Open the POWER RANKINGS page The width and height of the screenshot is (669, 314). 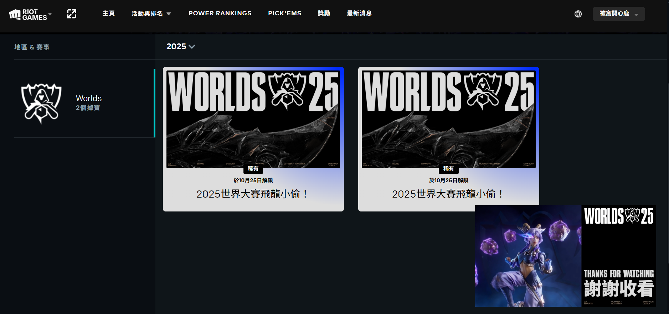click(220, 14)
